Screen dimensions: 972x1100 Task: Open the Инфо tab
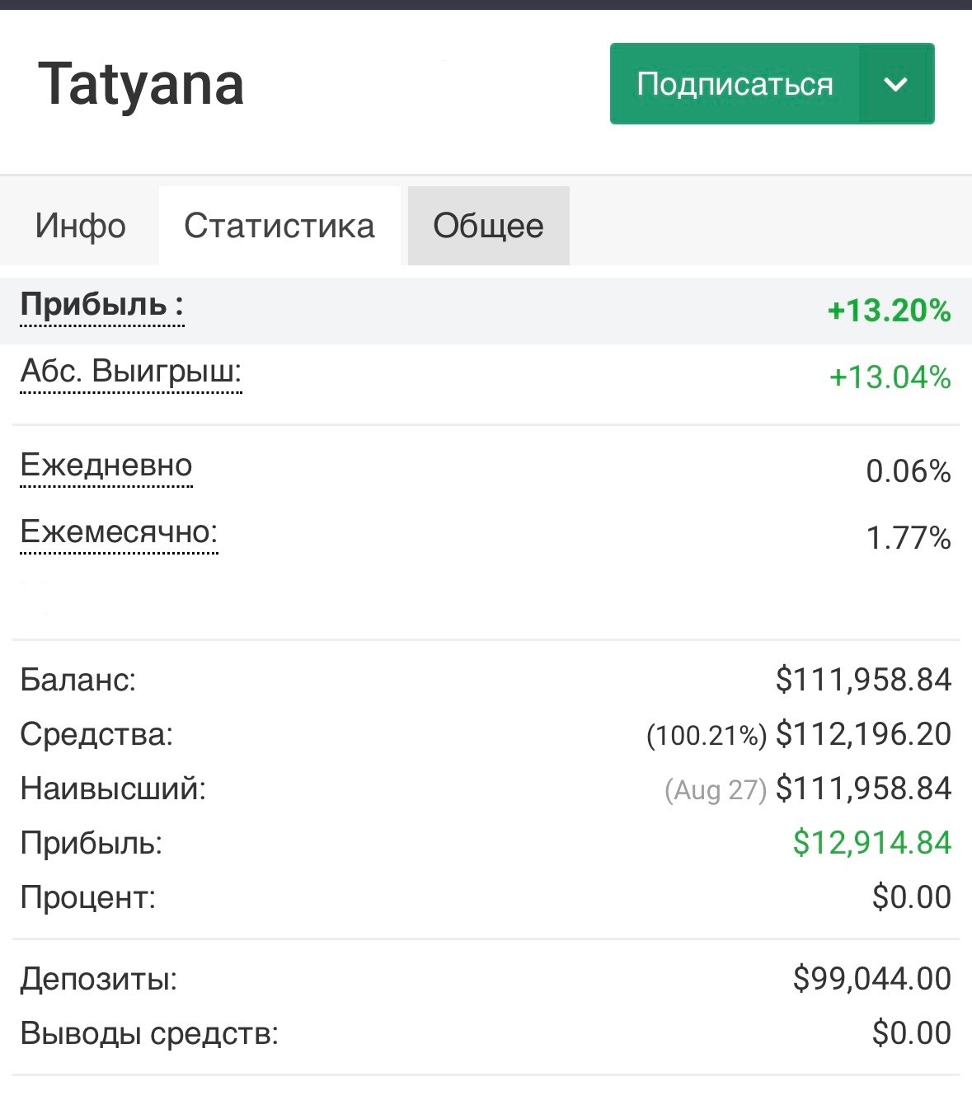pyautogui.click(x=80, y=226)
